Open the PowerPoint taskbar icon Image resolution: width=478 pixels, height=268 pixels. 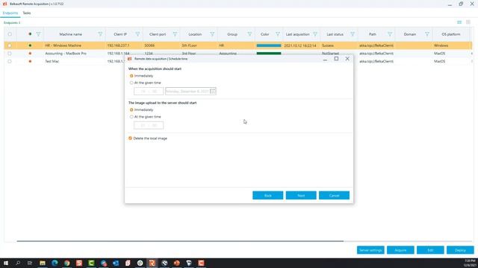pos(176,263)
